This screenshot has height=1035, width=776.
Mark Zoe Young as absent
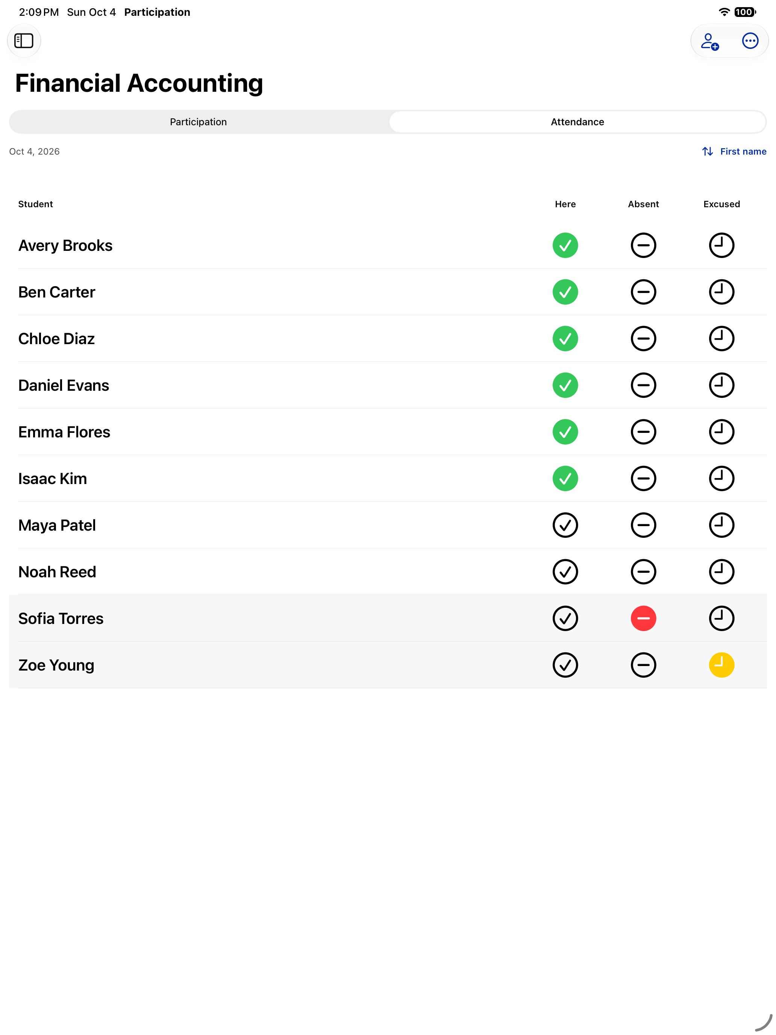(x=643, y=665)
